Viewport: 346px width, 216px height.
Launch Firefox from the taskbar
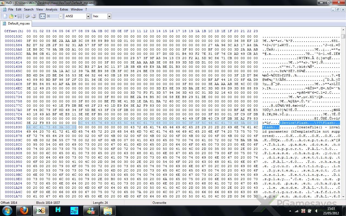24,210
